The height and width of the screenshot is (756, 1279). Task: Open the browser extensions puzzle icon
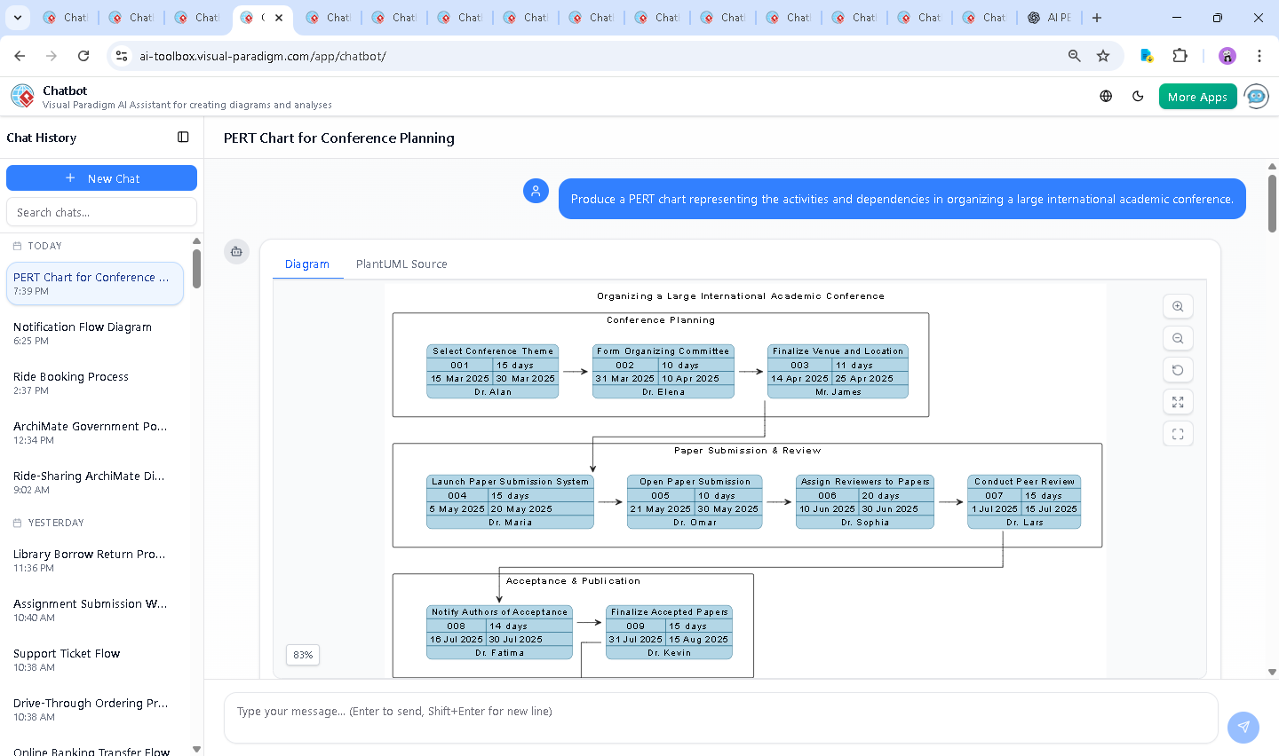point(1180,56)
